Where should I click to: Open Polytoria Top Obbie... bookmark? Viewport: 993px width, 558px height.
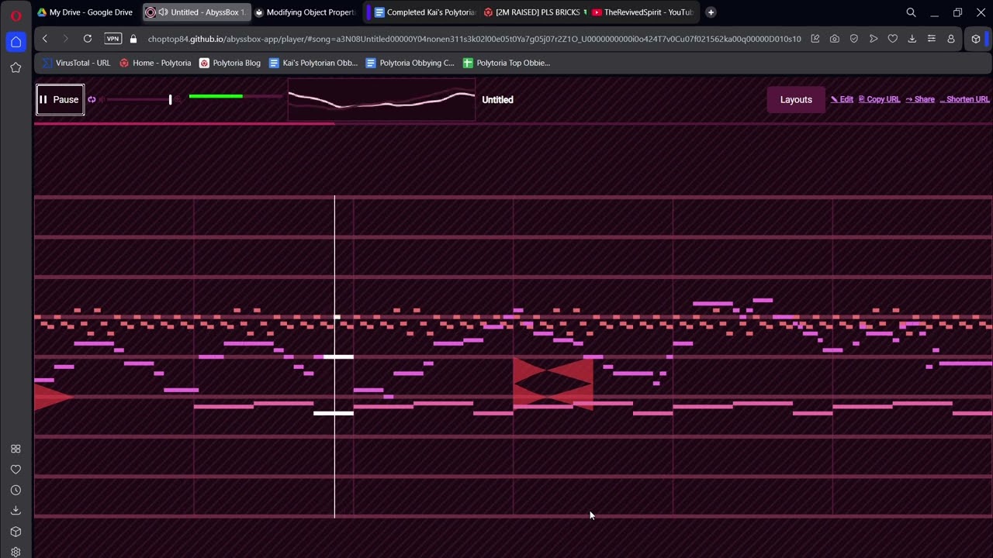click(507, 63)
